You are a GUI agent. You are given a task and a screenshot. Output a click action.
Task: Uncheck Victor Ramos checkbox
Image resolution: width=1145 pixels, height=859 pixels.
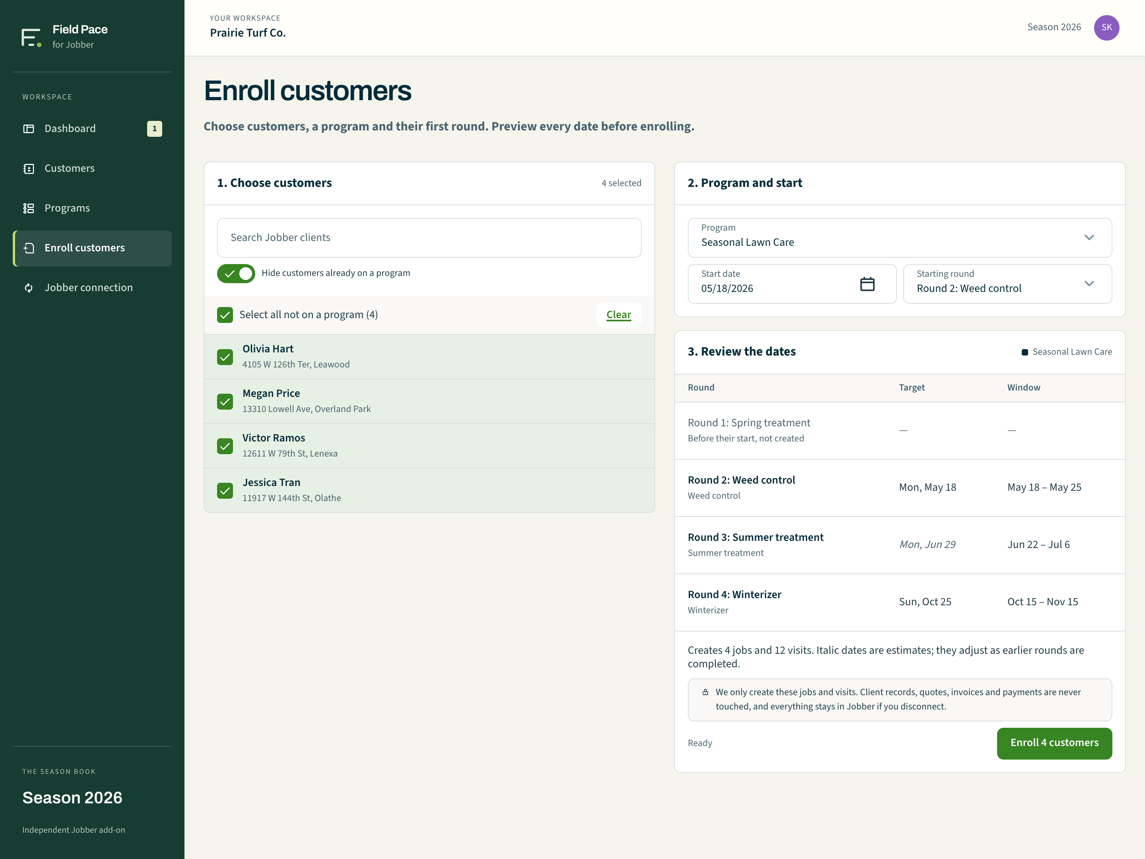225,446
